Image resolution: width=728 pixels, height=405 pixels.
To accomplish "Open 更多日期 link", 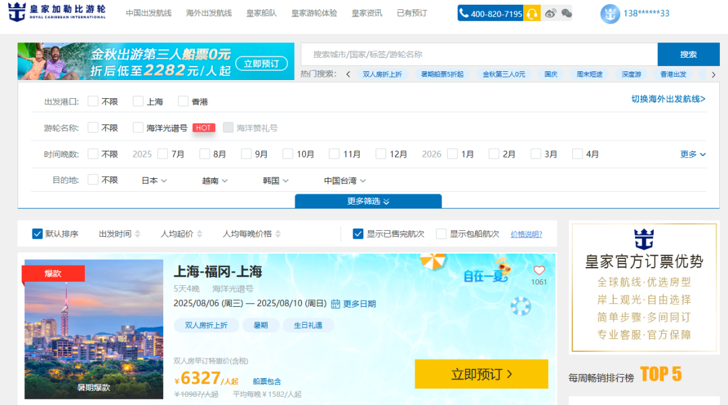I will point(359,304).
